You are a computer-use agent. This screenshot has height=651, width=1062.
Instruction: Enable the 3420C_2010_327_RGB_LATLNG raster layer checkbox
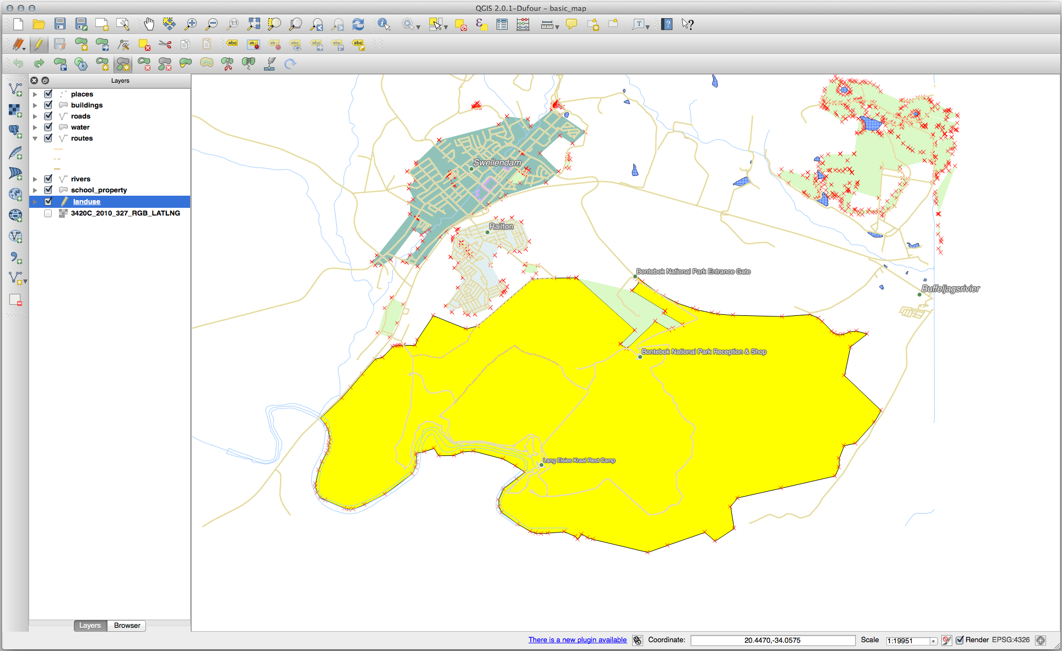[48, 213]
